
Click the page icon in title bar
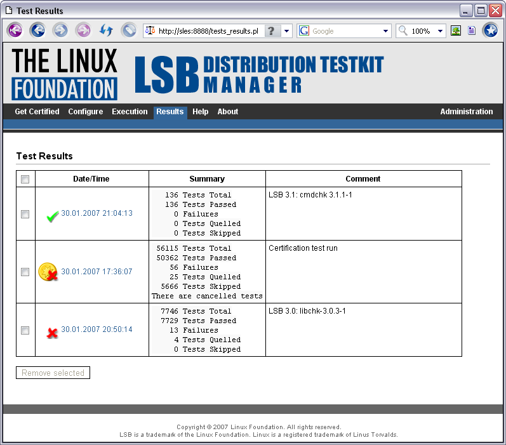click(x=9, y=11)
